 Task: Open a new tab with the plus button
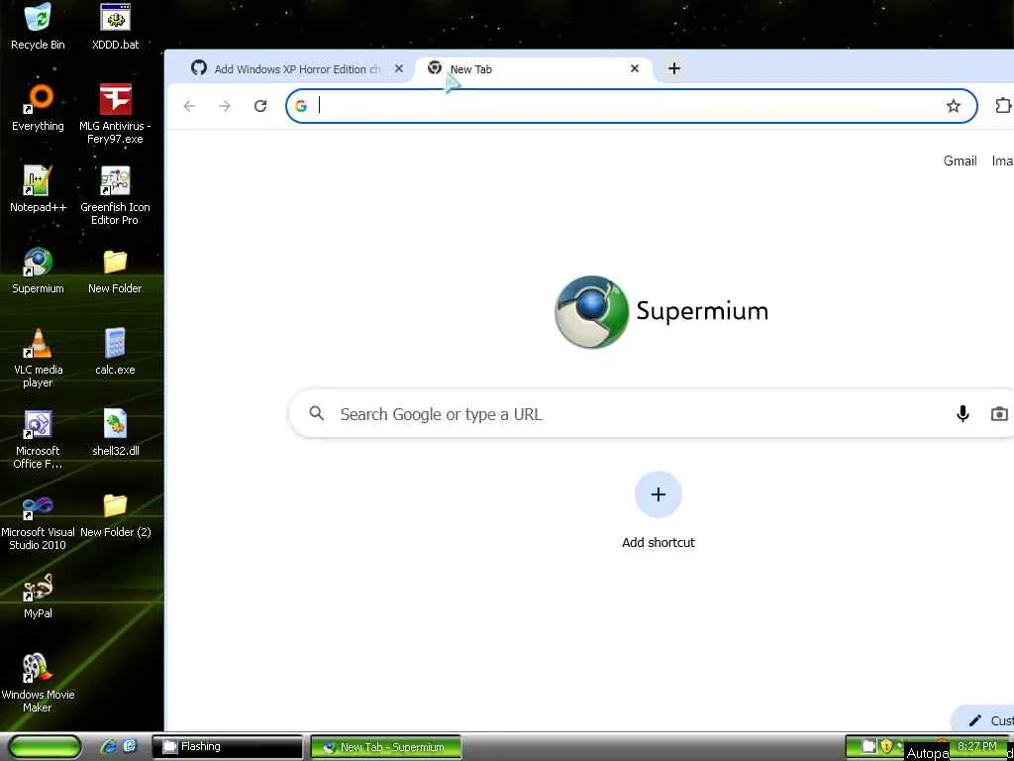click(673, 68)
